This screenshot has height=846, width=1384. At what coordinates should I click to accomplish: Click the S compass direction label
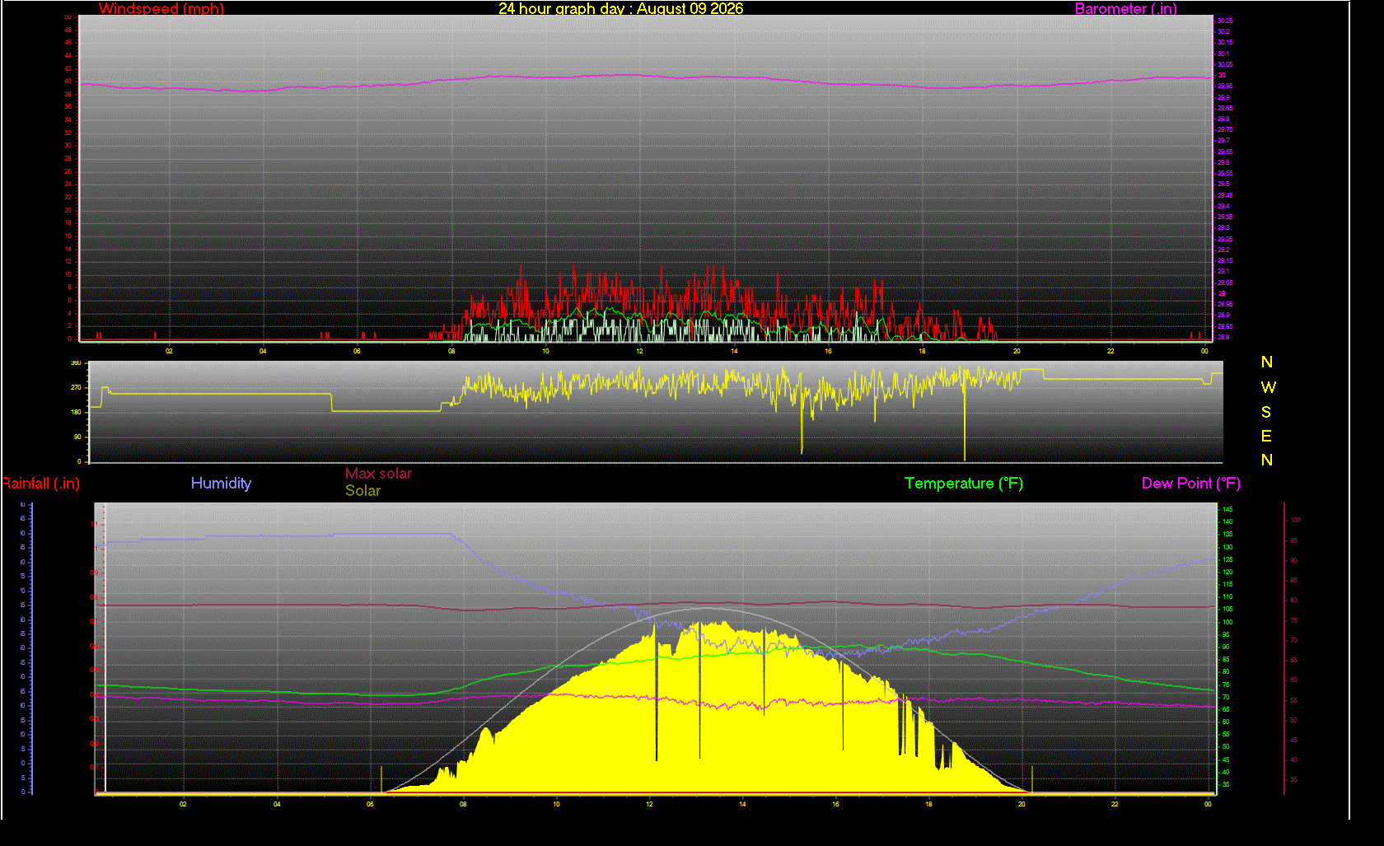1266,412
